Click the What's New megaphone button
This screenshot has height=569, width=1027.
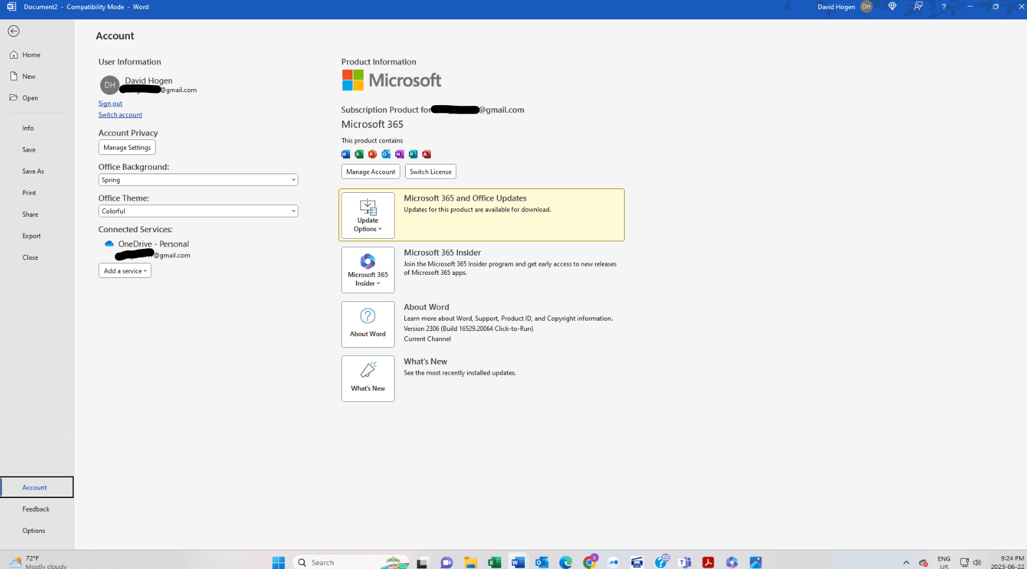[368, 379]
